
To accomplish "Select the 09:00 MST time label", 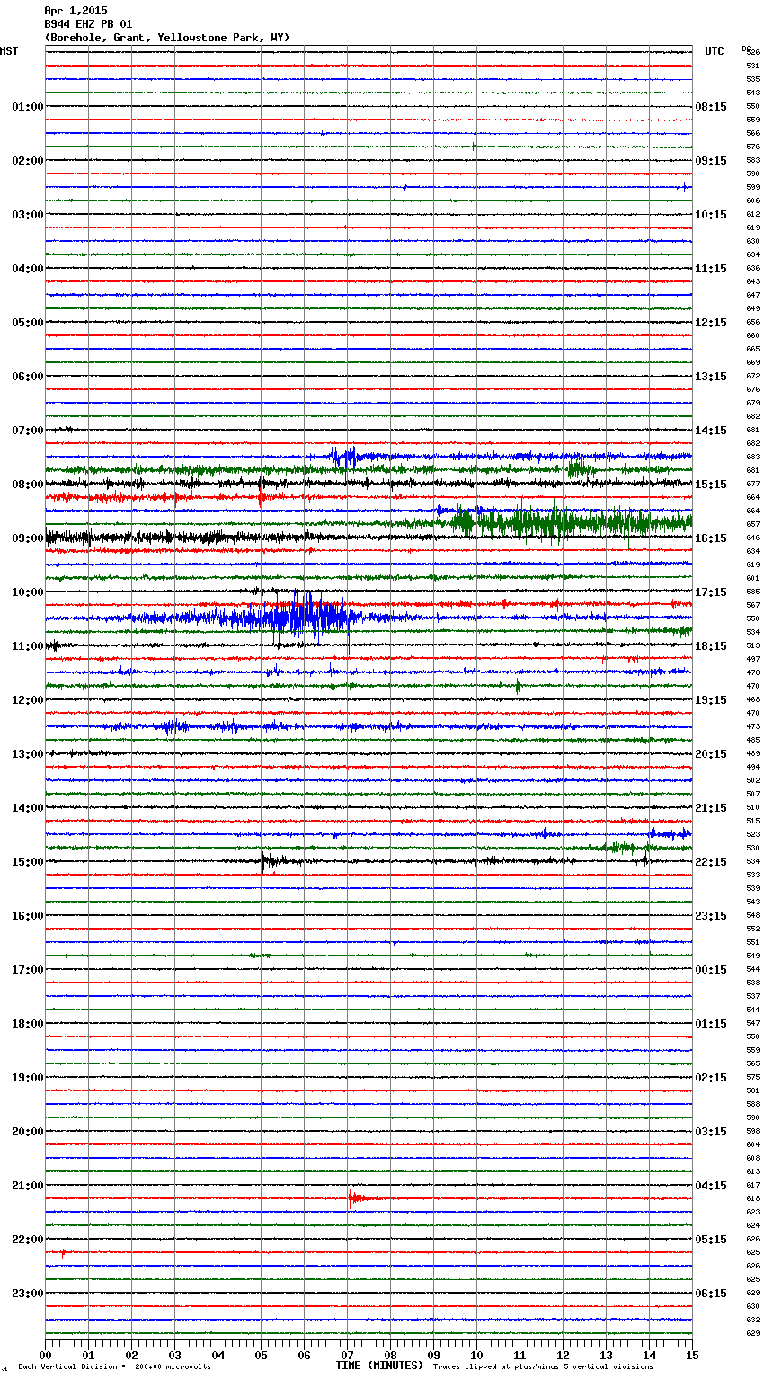I will [x=28, y=538].
